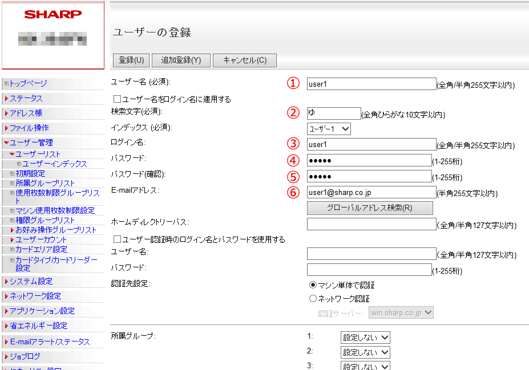Click the 追加登録(Y) button
This screenshot has height=370, width=529.
pyautogui.click(x=181, y=60)
